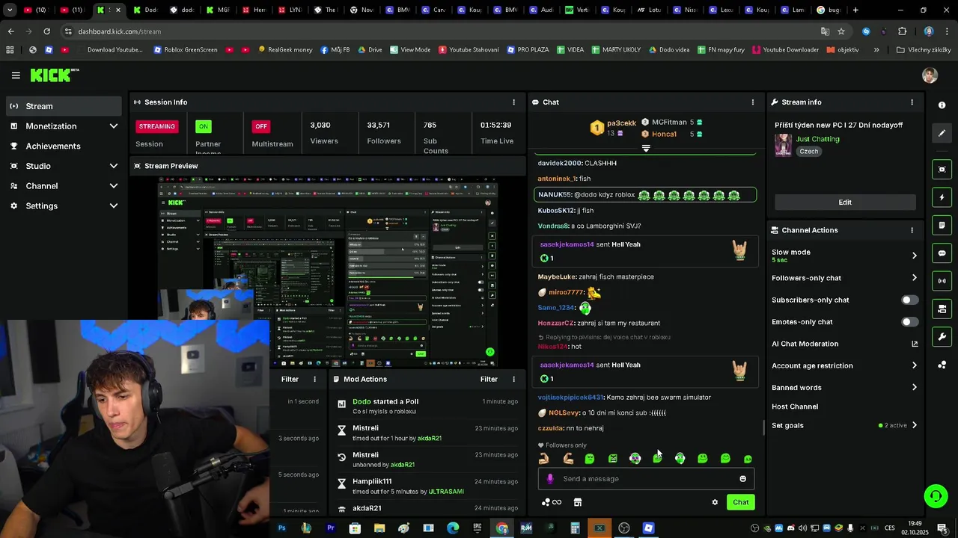Toggle Subscribers-only chat switch
The height and width of the screenshot is (538, 958).
click(909, 300)
